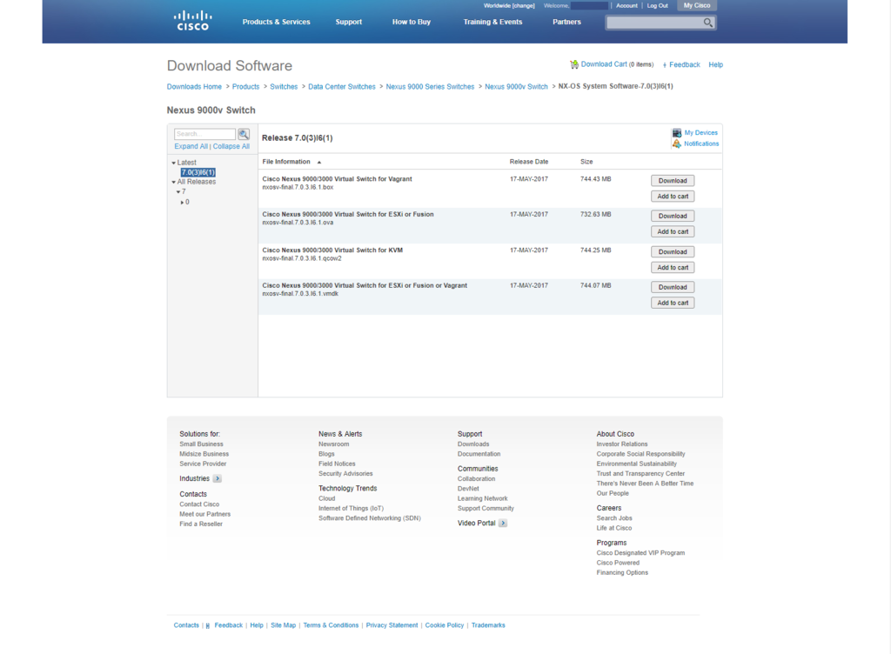Open Investor Relations footer link
This screenshot has height=654, width=891.
coord(621,444)
